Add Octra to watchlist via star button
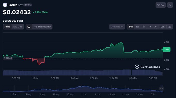 [161, 5]
